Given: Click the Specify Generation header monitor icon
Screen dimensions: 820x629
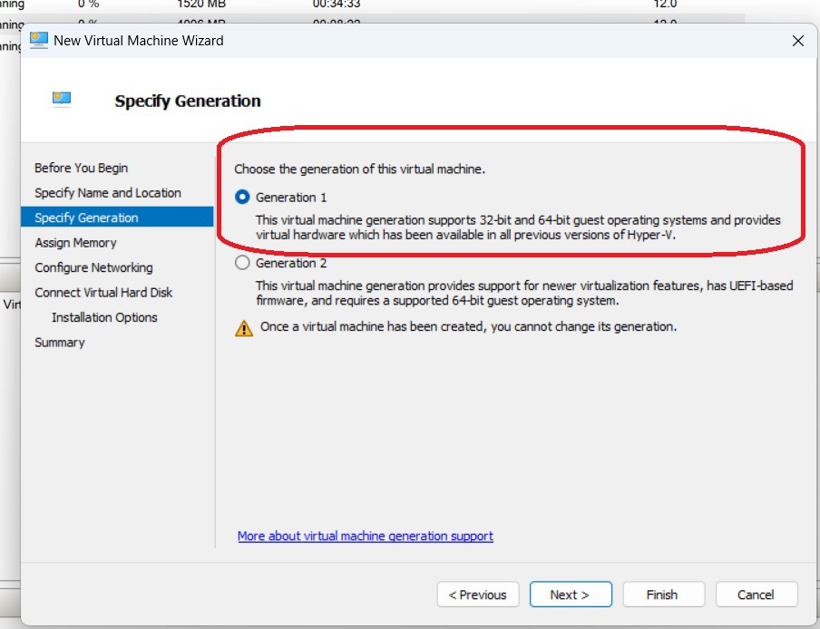Looking at the screenshot, I should tap(62, 98).
